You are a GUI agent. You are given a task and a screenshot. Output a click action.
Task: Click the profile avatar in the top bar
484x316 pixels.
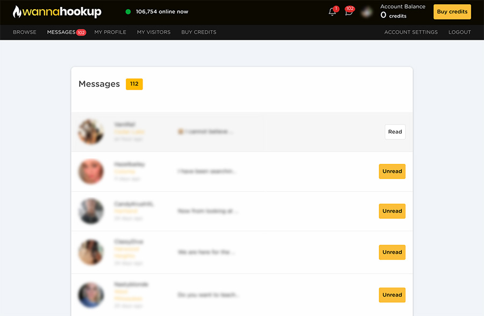(366, 11)
